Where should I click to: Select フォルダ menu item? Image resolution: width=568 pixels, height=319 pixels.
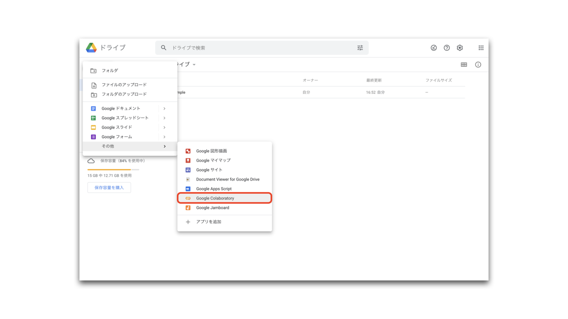[130, 71]
